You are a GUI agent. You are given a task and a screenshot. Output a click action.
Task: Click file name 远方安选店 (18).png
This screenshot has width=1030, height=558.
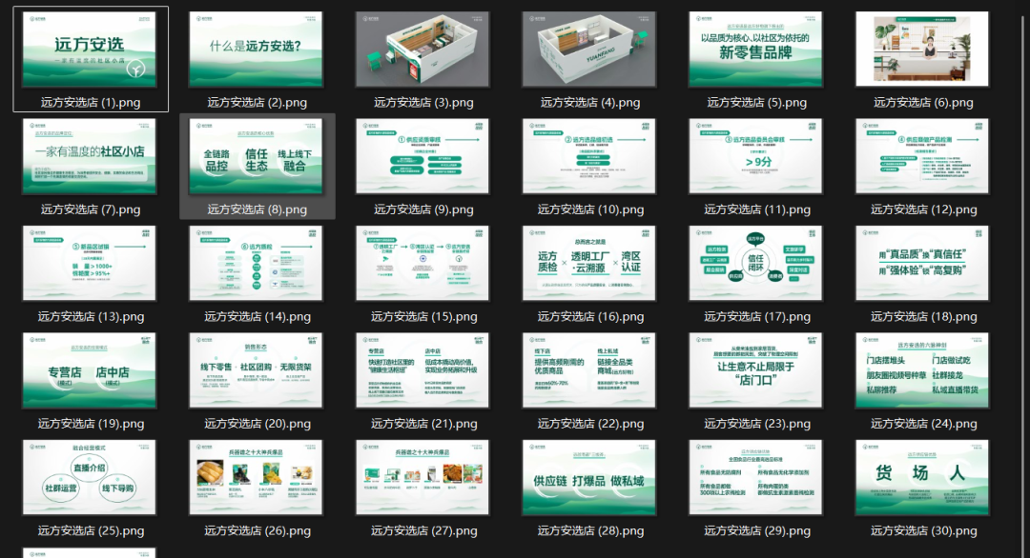[923, 317]
